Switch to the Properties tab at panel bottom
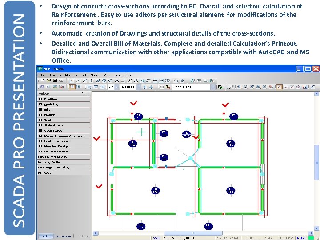 pos(63,236)
